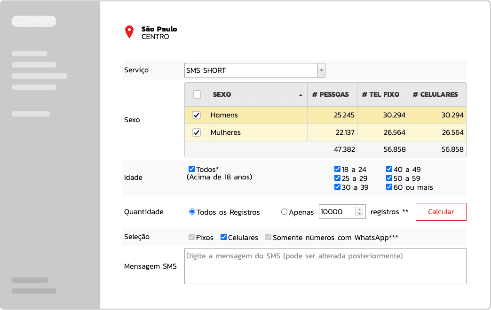Uncheck the Homens row checkbox

[x=197, y=116]
